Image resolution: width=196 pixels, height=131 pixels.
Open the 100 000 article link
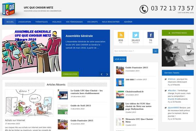pos(129,80)
